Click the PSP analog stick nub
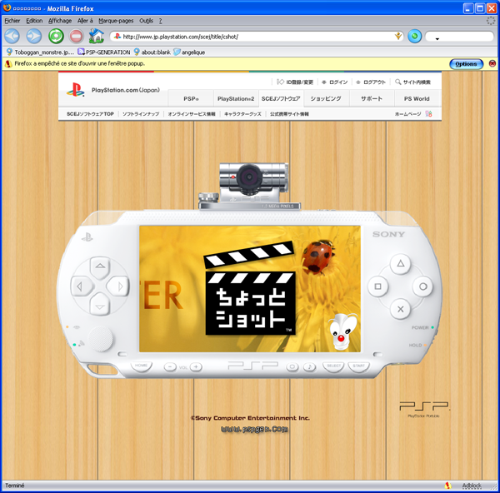The width and height of the screenshot is (500, 493). (x=101, y=338)
